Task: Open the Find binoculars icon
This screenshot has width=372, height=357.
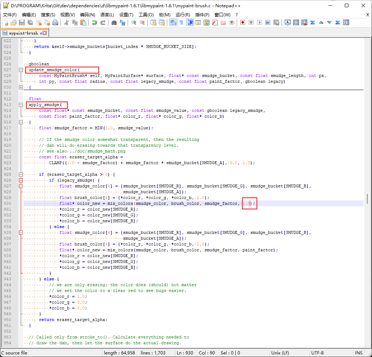Action: tap(114, 23)
